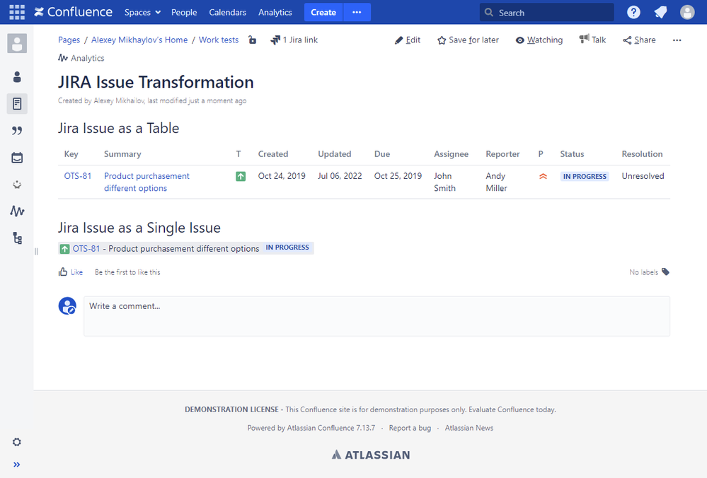Click the Assignee column header
This screenshot has height=478, width=707.
(x=452, y=154)
